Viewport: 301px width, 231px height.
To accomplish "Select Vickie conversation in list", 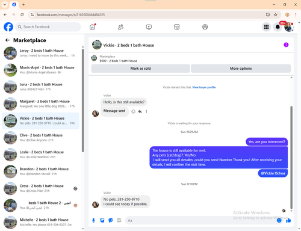I will tap(40, 121).
